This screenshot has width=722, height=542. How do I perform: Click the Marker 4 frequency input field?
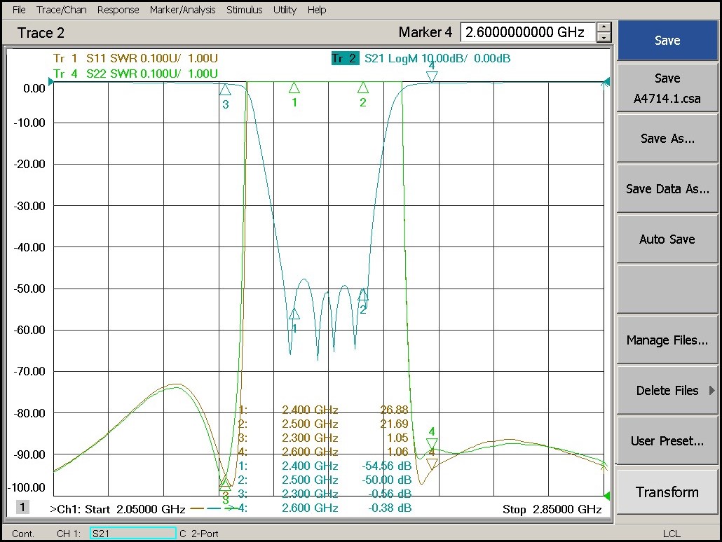(x=529, y=32)
